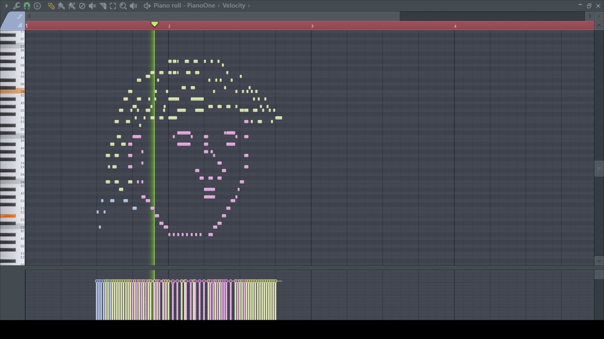Click the left arrow of horizontal scrollbar
604x339 pixels.
click(29, 16)
